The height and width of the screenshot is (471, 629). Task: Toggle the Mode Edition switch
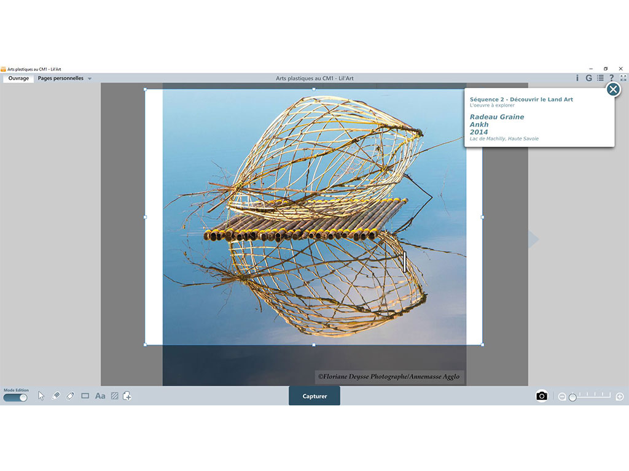(15, 397)
